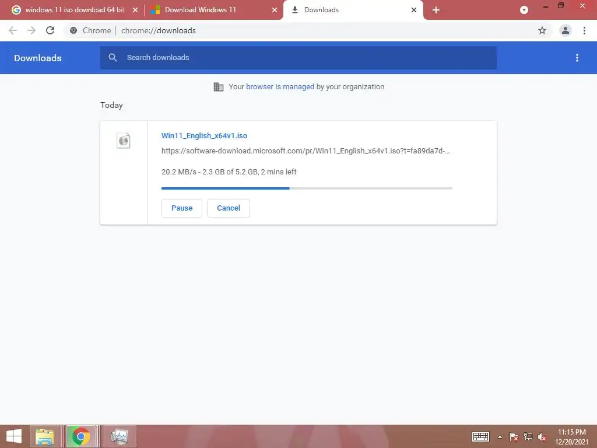Click the Downloads page title
This screenshot has height=448, width=597.
tap(38, 58)
